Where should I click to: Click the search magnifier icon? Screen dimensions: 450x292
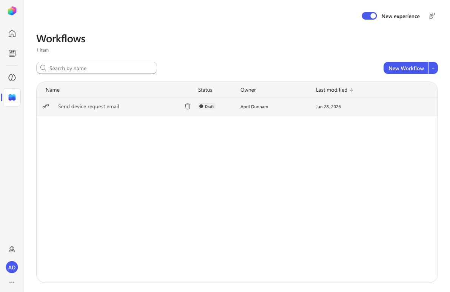tap(43, 68)
